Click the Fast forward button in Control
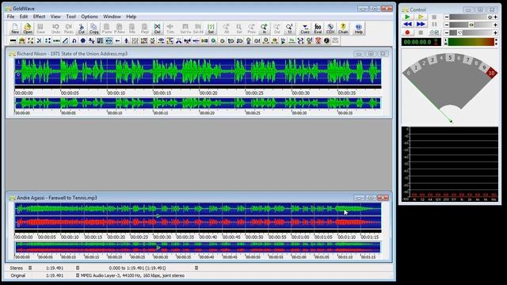This screenshot has width=507, height=285. click(421, 25)
